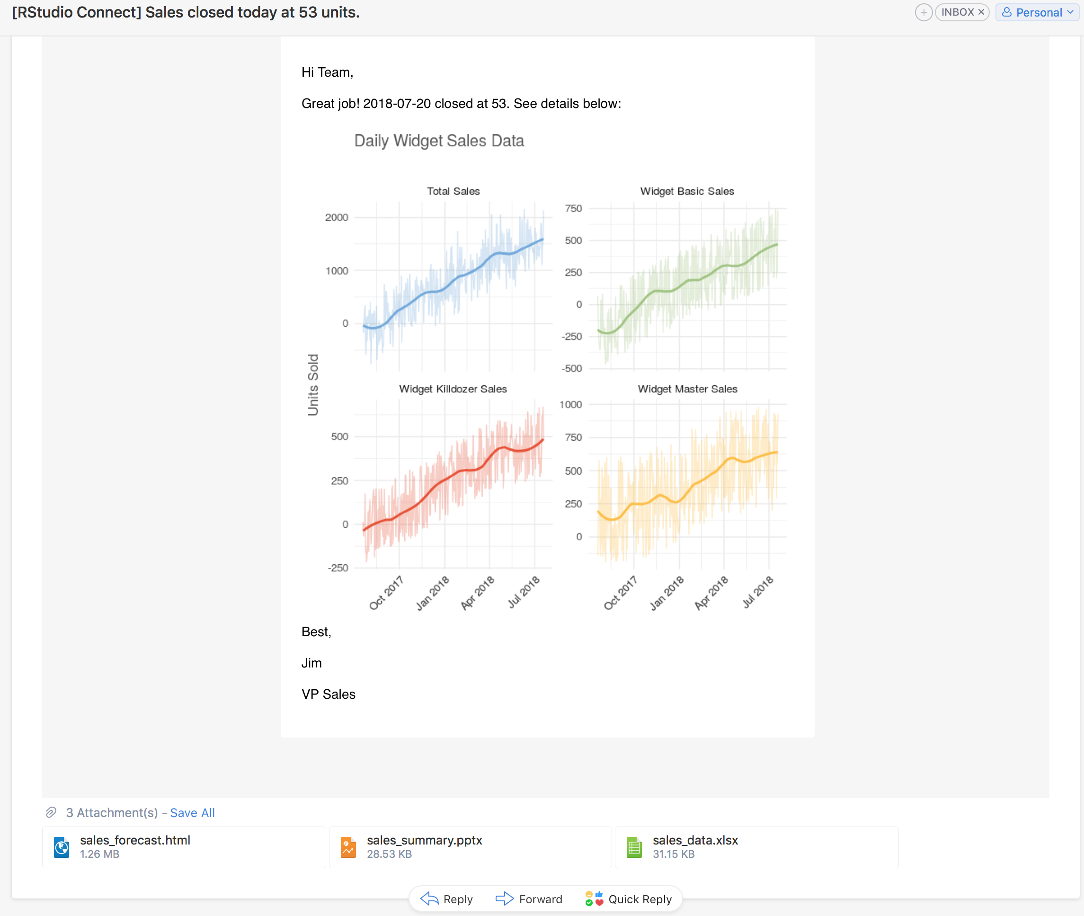Click the add tag plus icon
The height and width of the screenshot is (916, 1084).
(924, 12)
